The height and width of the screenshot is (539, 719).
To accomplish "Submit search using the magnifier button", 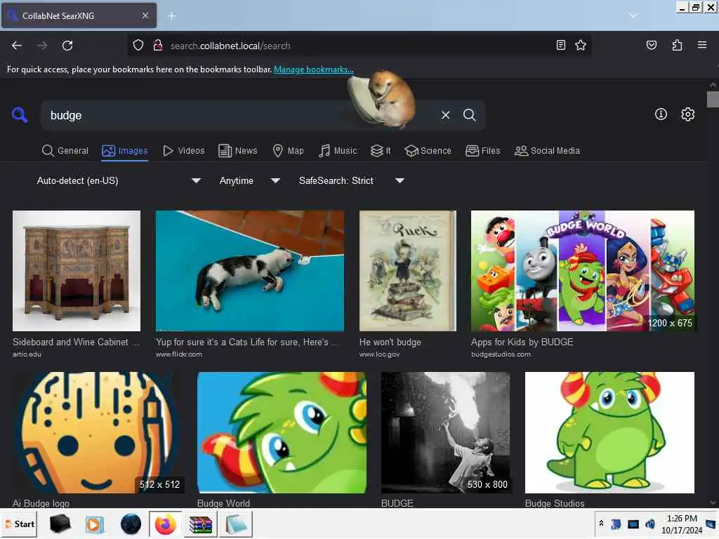I will tap(470, 115).
